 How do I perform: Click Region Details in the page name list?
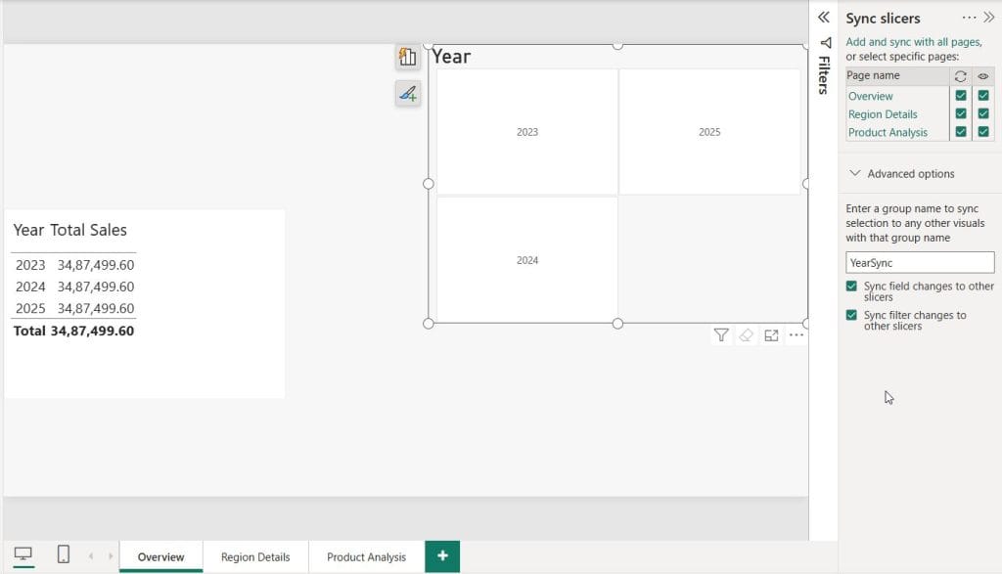coord(883,114)
